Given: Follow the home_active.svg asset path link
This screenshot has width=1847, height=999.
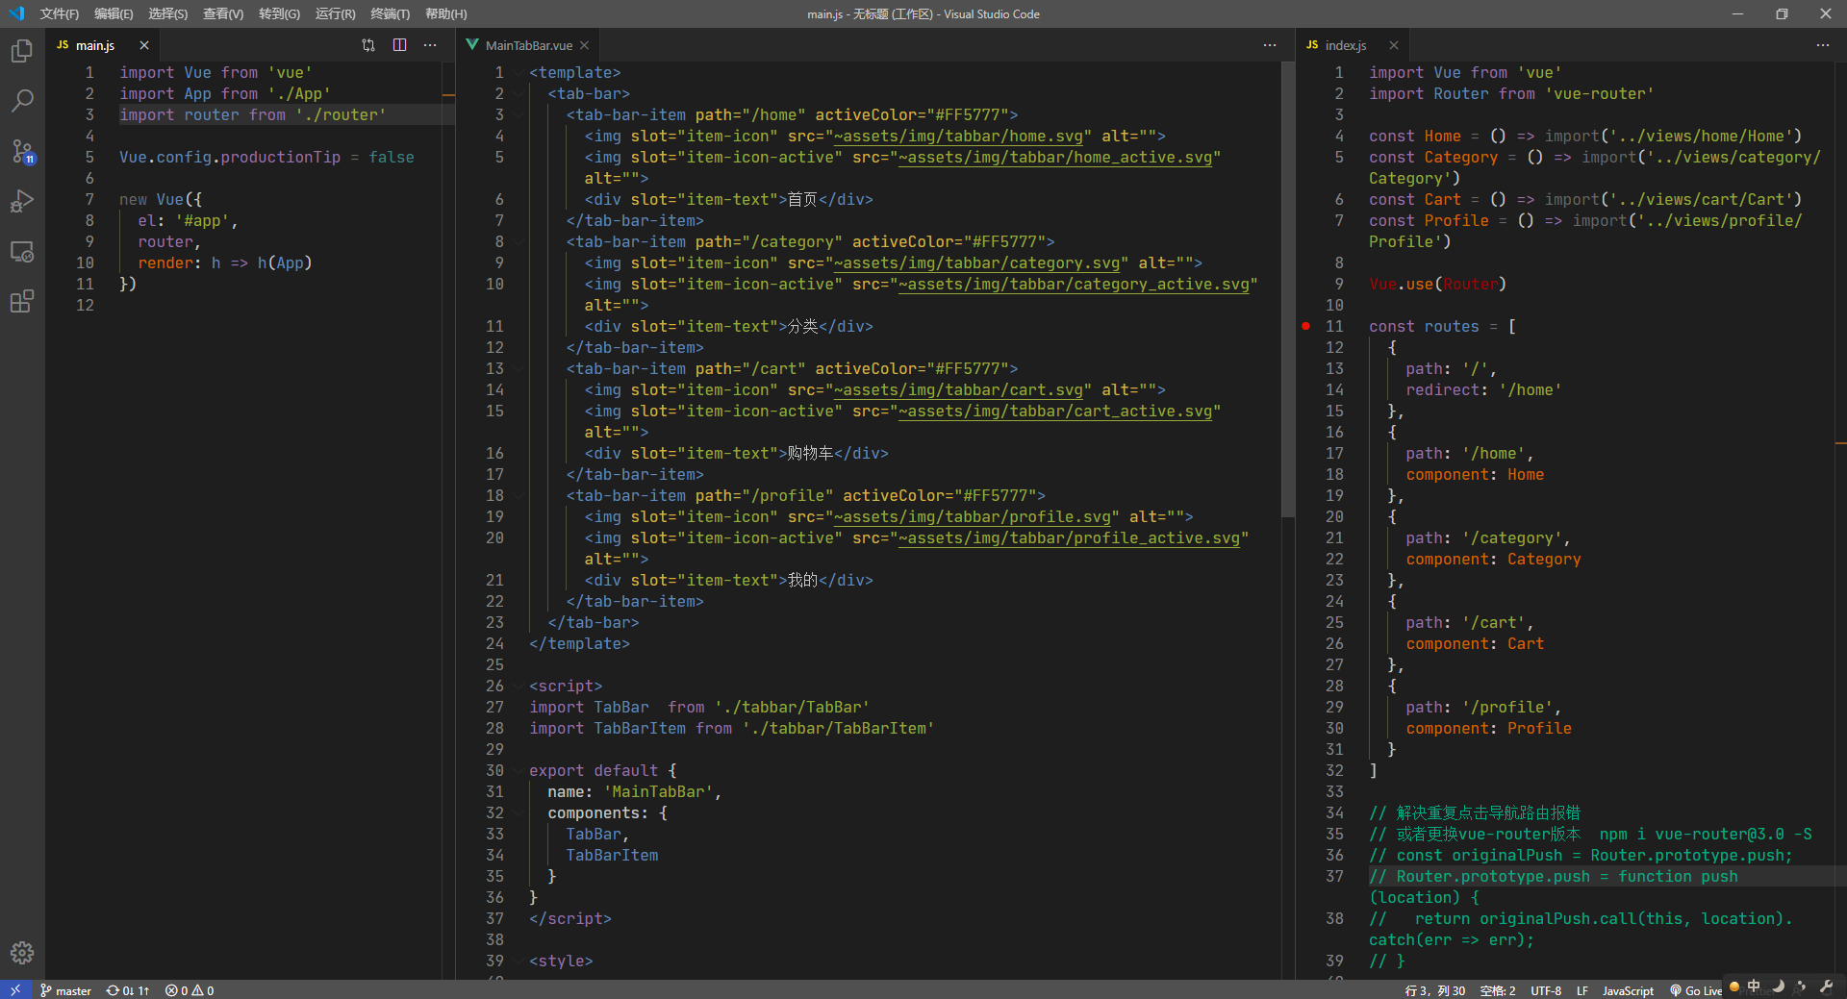Looking at the screenshot, I should [1055, 157].
